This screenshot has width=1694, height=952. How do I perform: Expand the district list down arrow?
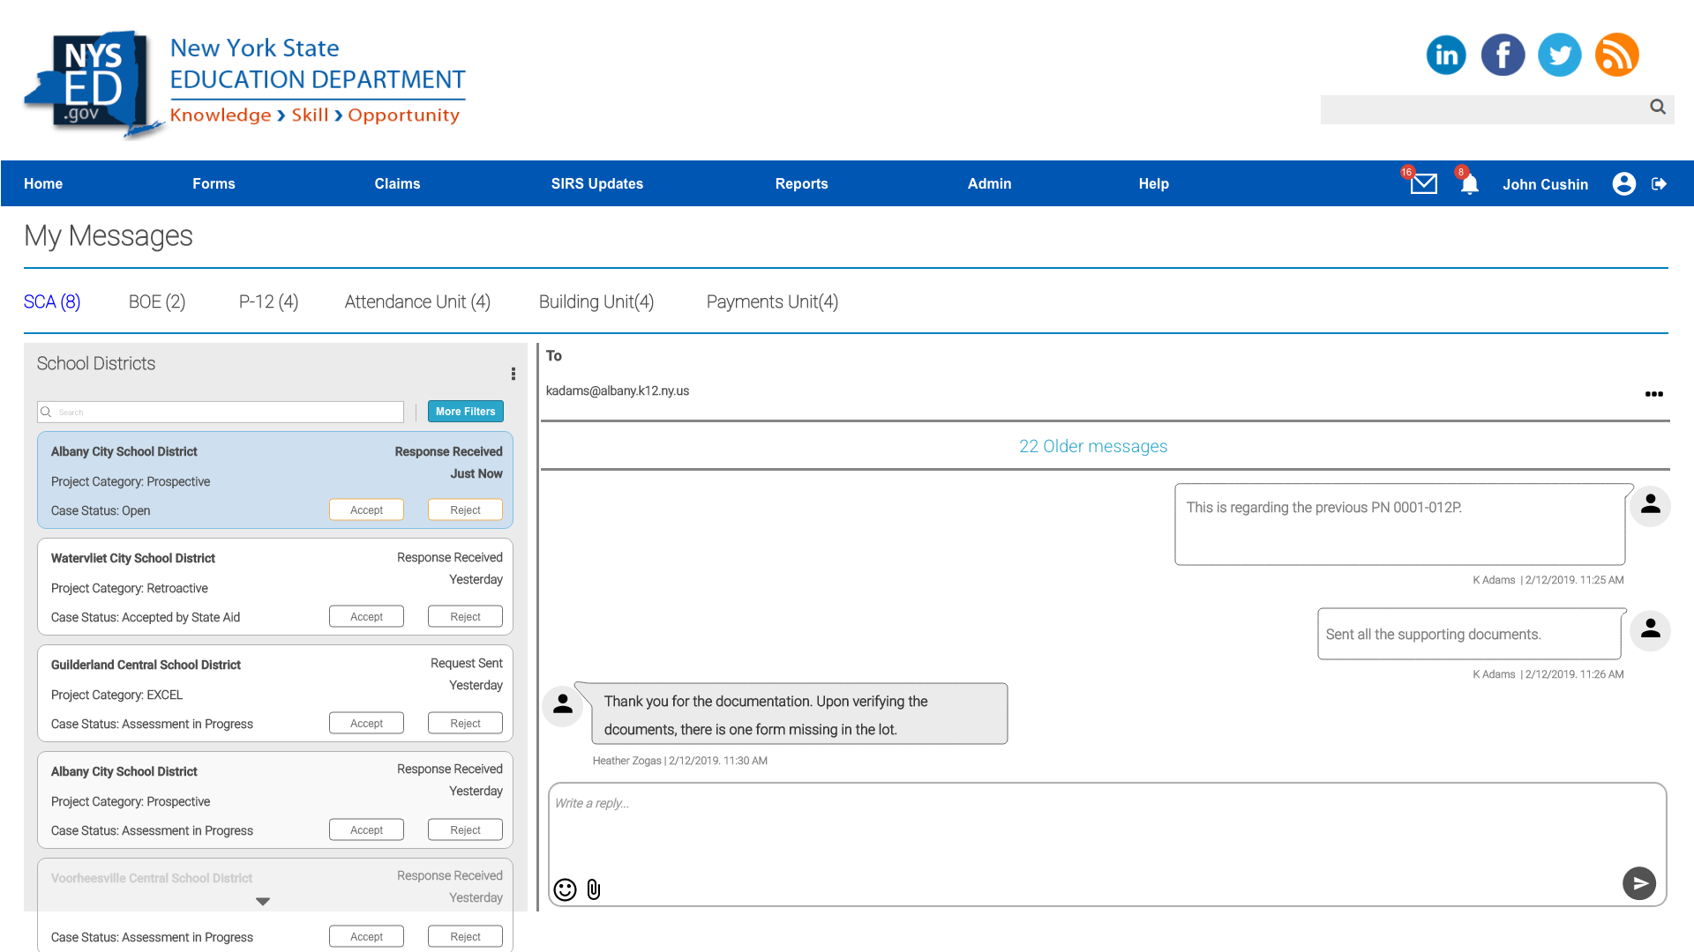[x=262, y=901]
